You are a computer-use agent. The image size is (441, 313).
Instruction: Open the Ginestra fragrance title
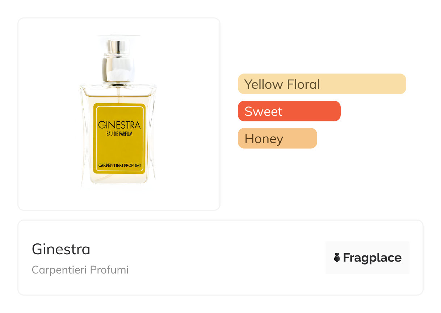pyautogui.click(x=61, y=249)
